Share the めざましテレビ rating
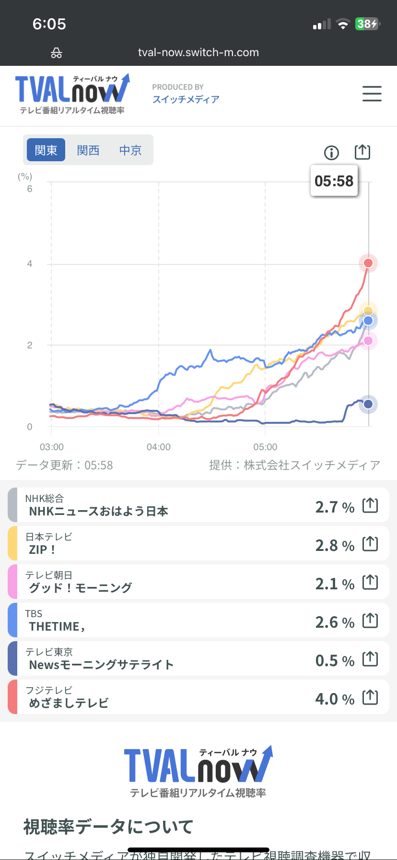This screenshot has width=397, height=860. click(370, 697)
